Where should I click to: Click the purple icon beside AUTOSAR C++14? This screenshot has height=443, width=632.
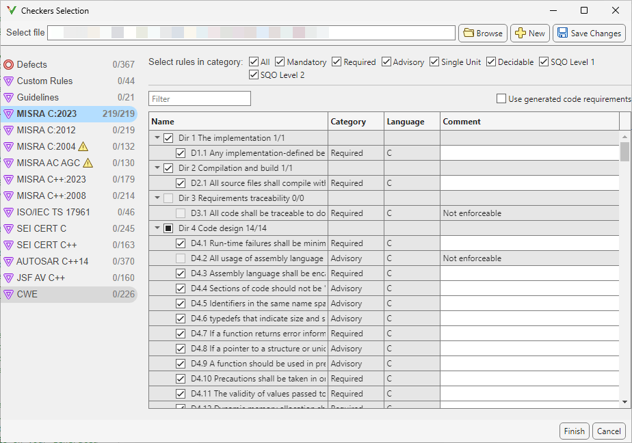(x=8, y=261)
